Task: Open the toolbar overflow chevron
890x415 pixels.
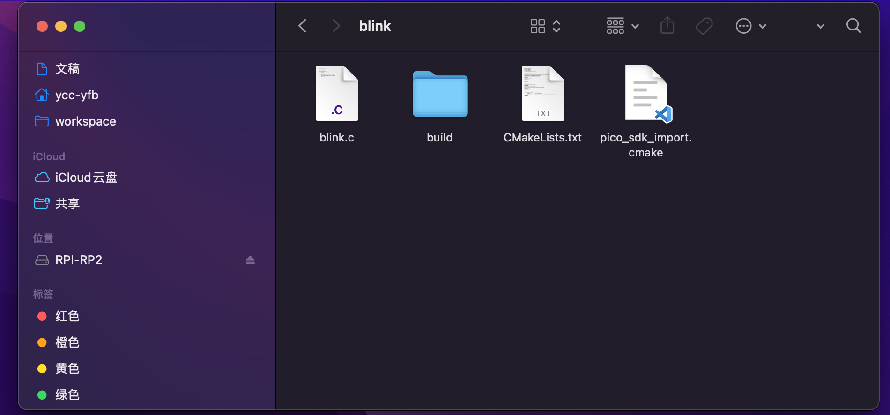Action: (821, 27)
